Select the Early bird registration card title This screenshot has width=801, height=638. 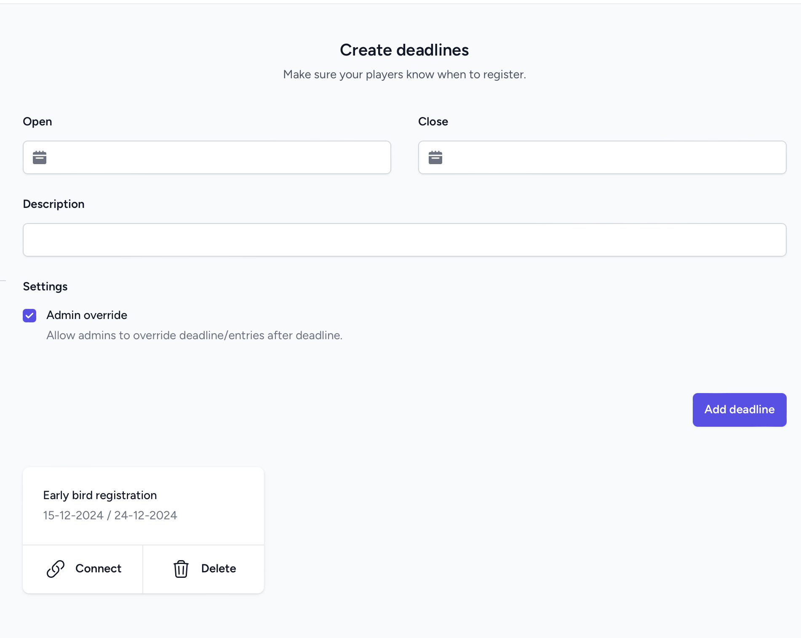pyautogui.click(x=100, y=495)
